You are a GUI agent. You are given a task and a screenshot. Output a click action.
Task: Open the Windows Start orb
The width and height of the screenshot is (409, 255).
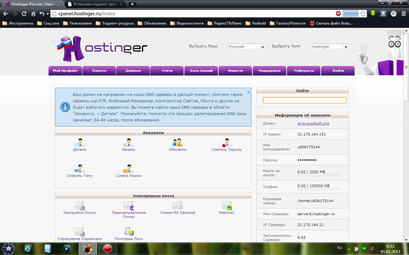(x=9, y=249)
